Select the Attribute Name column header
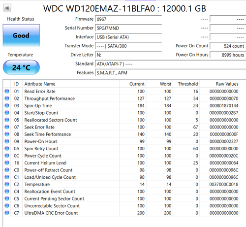The height and width of the screenshot is (227, 246). (x=71, y=84)
